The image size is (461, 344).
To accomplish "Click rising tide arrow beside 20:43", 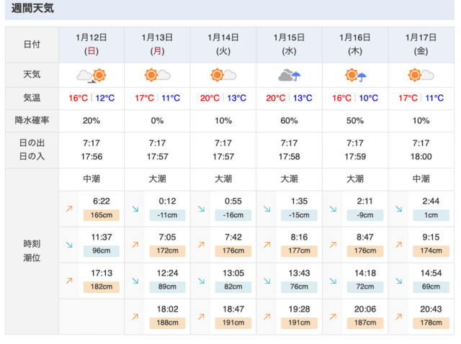I will pos(398,317).
